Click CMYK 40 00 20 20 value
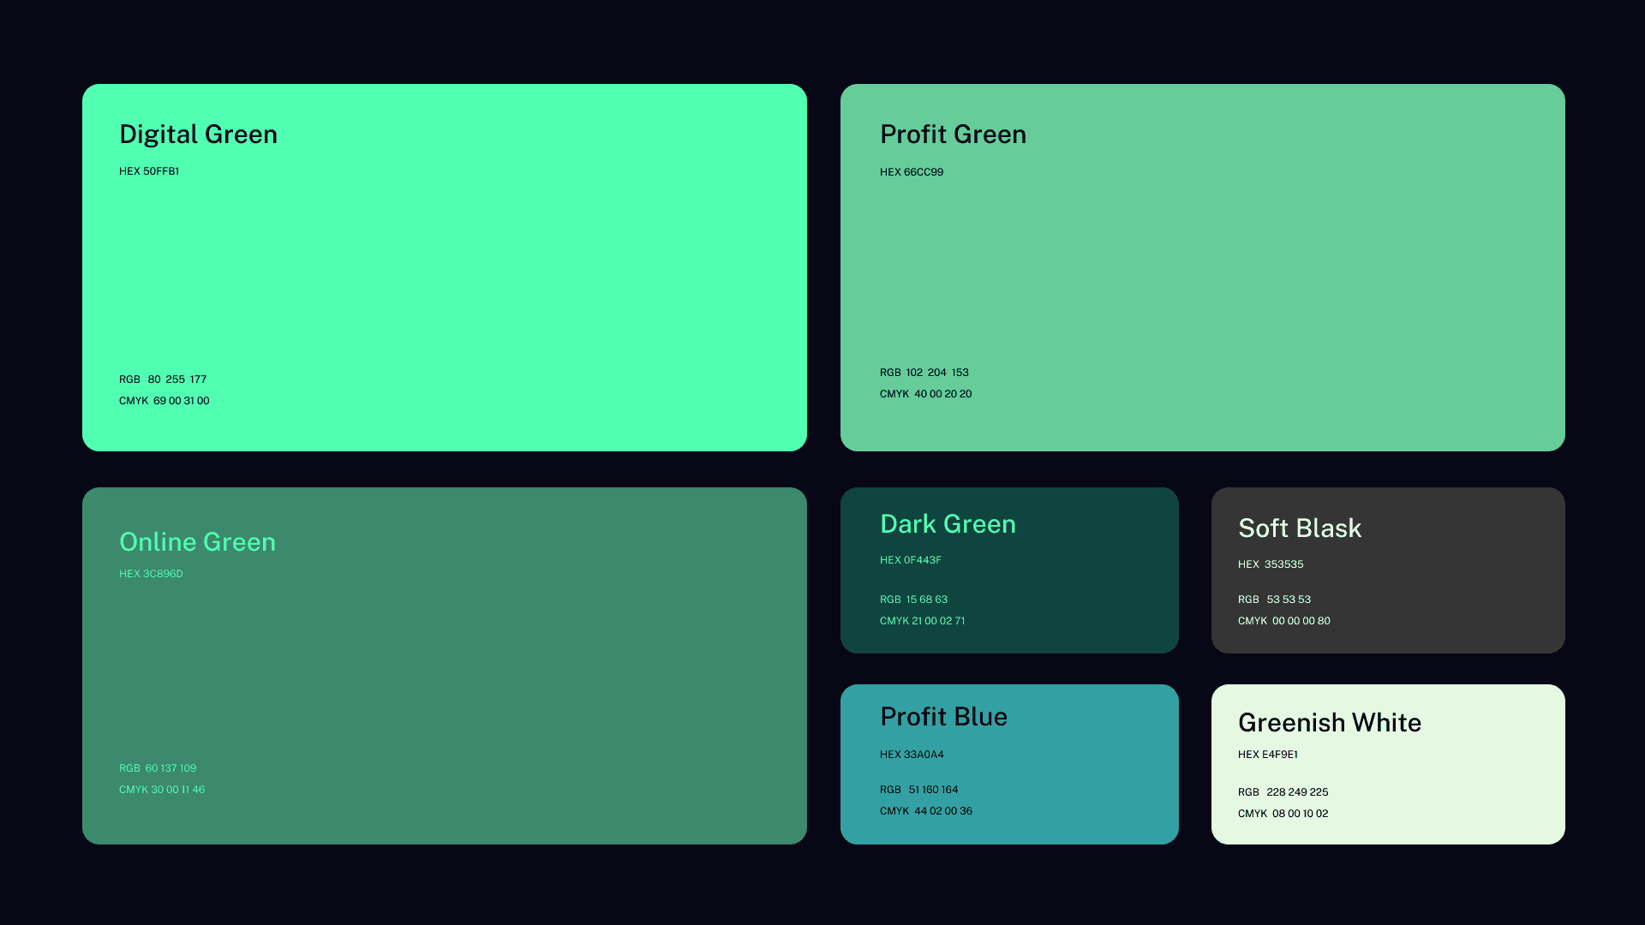This screenshot has height=925, width=1645. [x=926, y=394]
